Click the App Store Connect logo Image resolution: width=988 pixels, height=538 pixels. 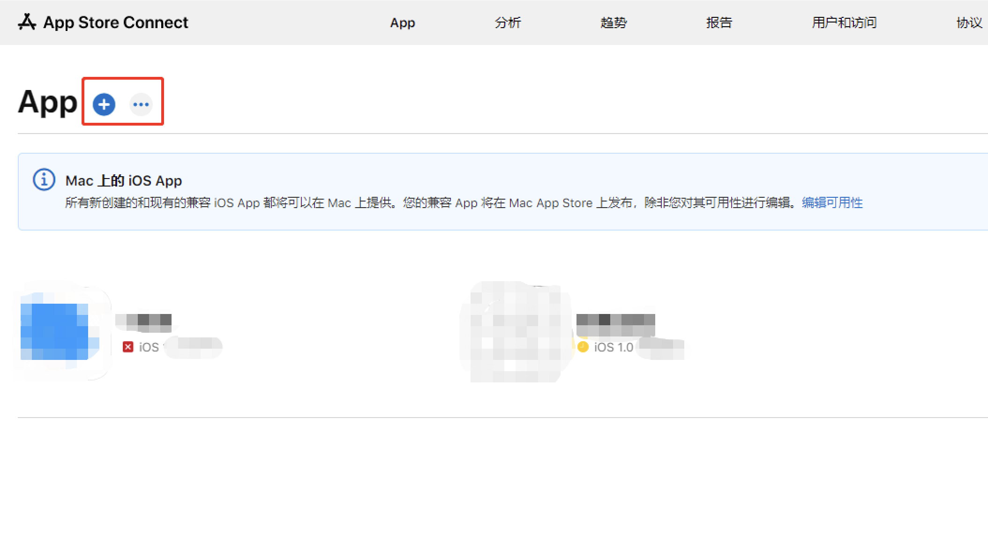click(x=27, y=22)
